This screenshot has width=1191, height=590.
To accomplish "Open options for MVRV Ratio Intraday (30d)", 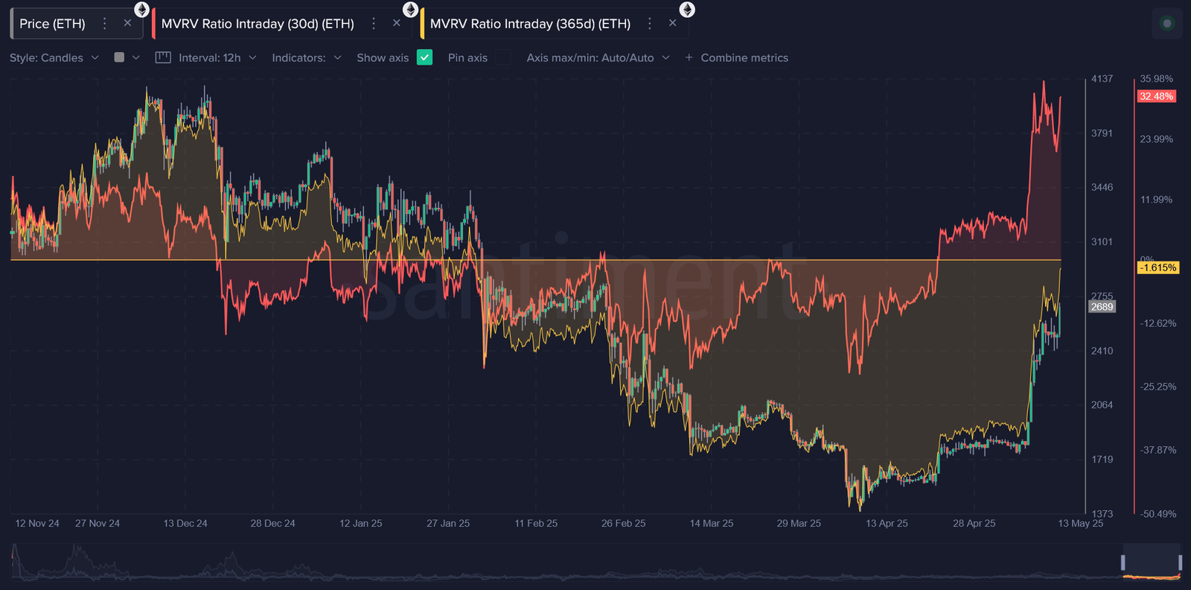I will (x=374, y=24).
